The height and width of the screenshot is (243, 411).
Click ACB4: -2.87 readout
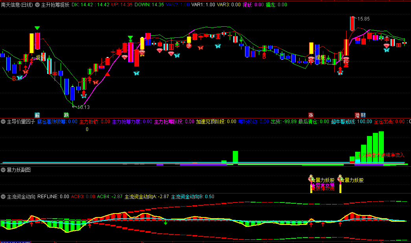(x=110, y=197)
